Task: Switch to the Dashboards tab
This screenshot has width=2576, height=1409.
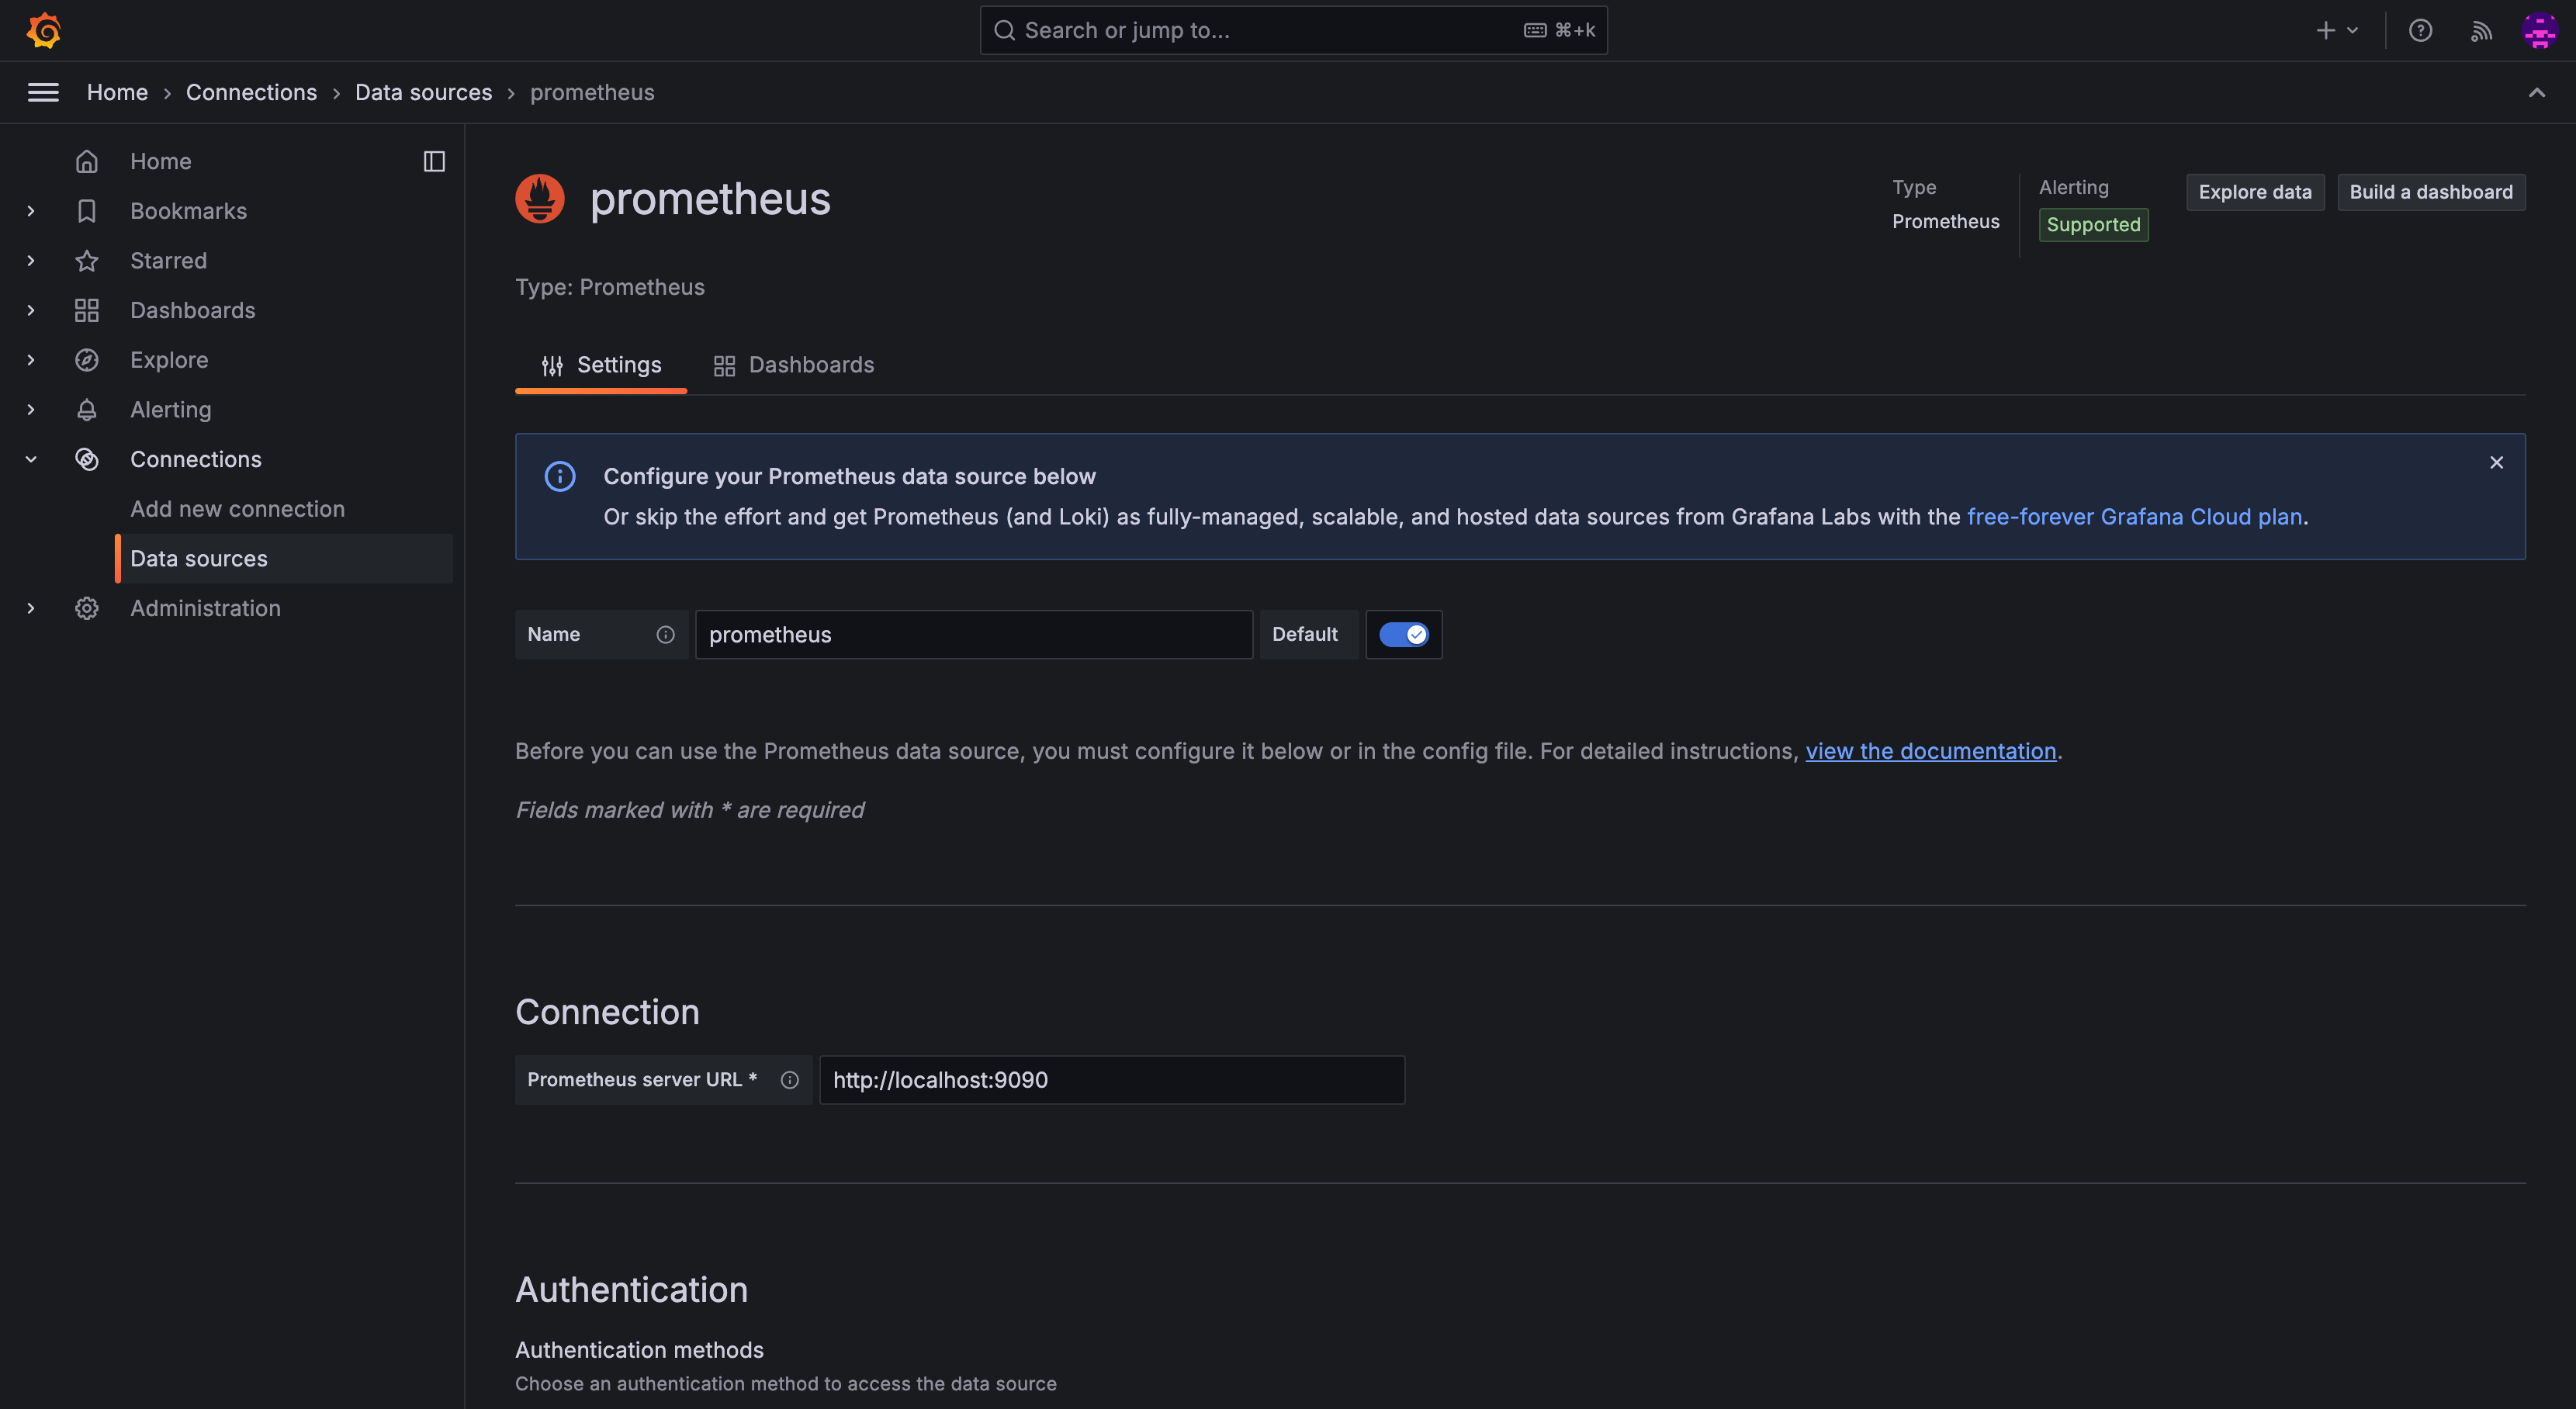Action: 794,365
